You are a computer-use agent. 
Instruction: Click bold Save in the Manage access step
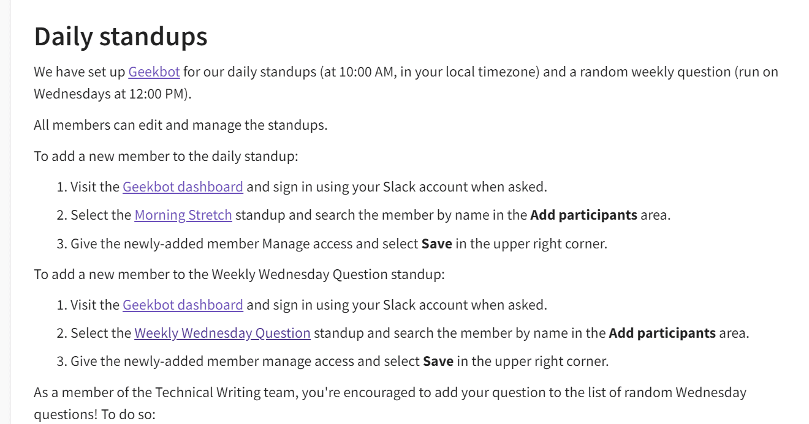[x=436, y=244]
